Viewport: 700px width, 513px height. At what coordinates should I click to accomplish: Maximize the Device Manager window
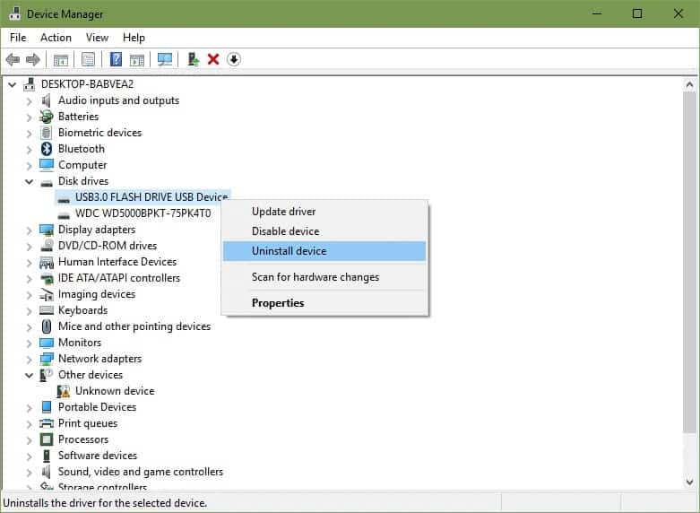tap(637, 13)
